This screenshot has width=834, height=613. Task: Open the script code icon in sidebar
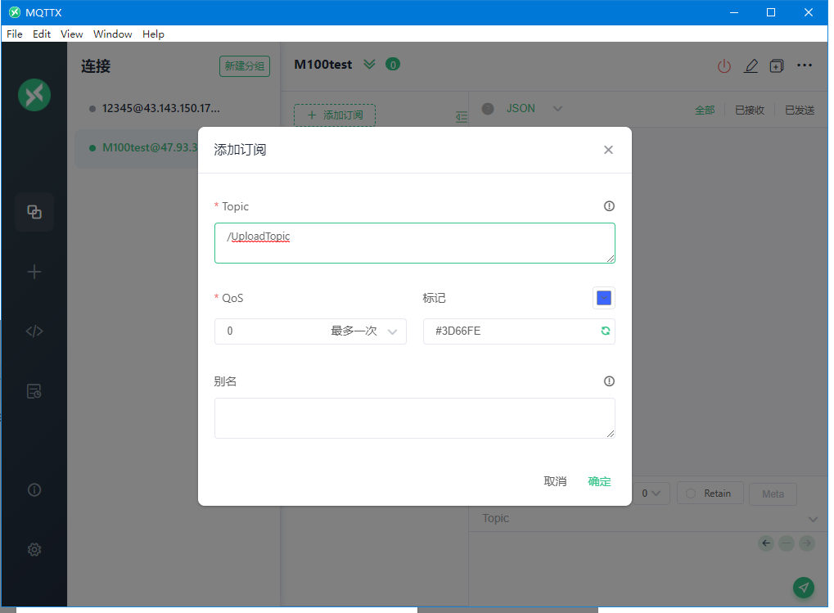coord(34,331)
